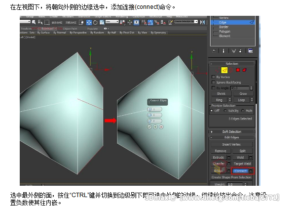The width and height of the screenshot is (299, 207).
Task: Select SubObj preview selection radio
Action: [225, 111]
